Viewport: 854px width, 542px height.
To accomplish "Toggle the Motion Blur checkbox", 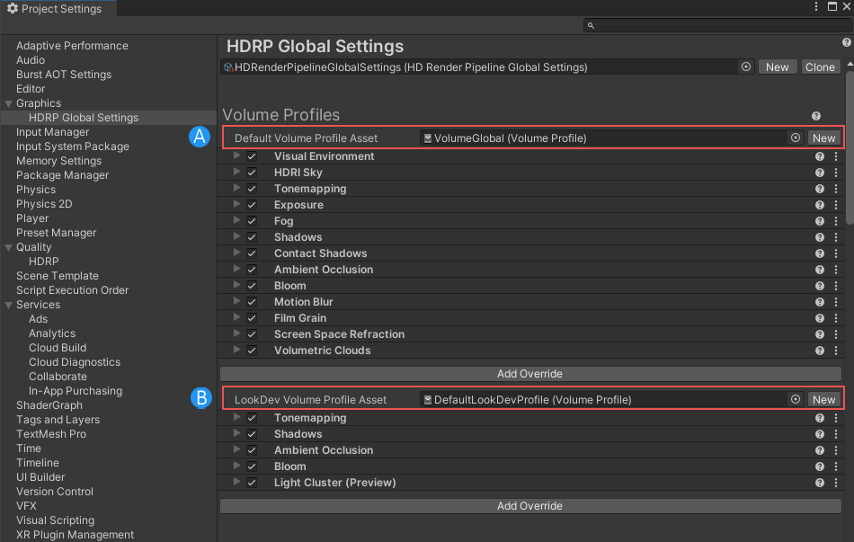I will pyautogui.click(x=252, y=302).
